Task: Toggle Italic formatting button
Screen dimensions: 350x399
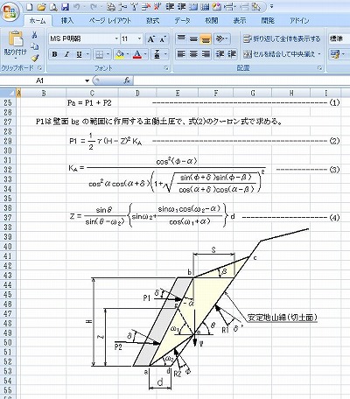Action: pyautogui.click(x=66, y=54)
